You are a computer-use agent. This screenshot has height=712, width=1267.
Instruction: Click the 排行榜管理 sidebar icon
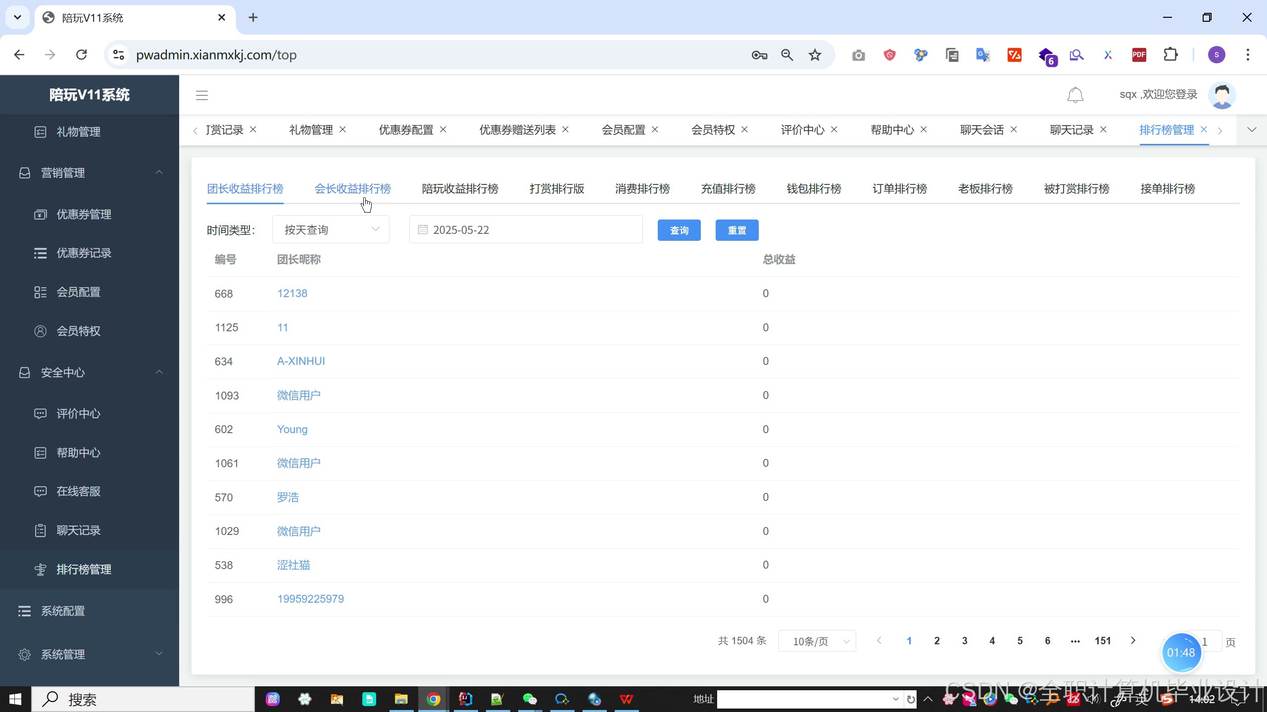[40, 570]
